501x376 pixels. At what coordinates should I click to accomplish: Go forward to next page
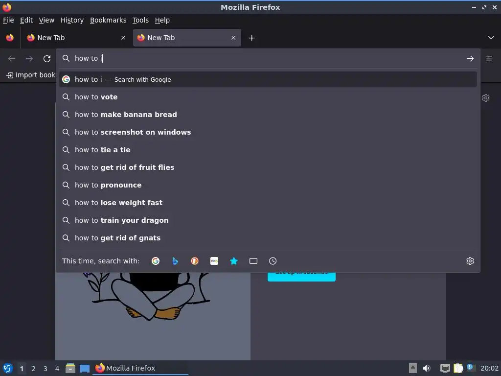pyautogui.click(x=29, y=59)
